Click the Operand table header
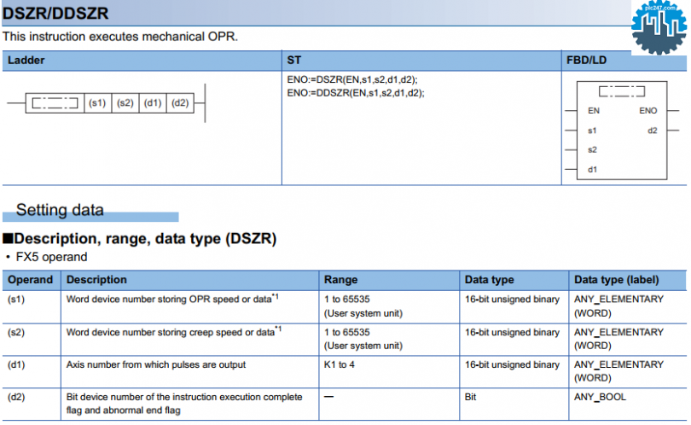Screen dimensions: 691x425 31,280
